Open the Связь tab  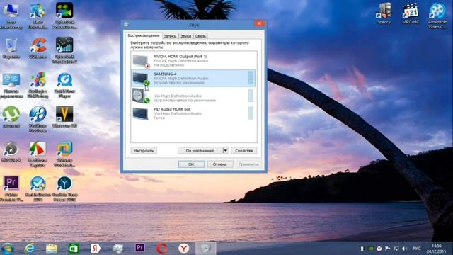click(200, 36)
